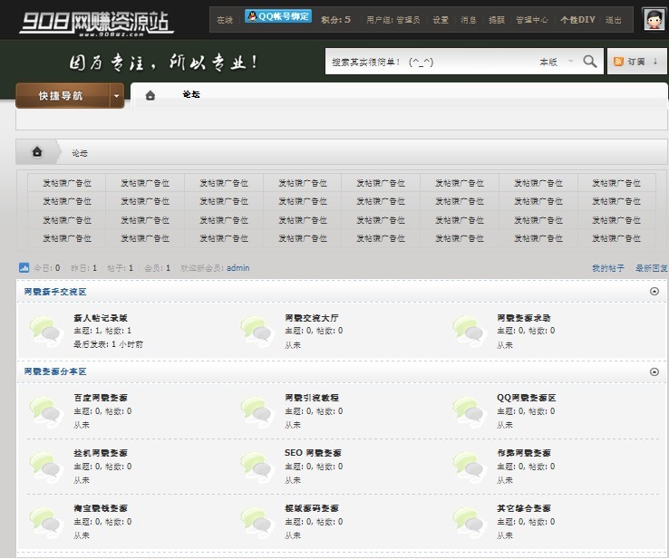Open 消息 in the top user bar

coord(469,20)
